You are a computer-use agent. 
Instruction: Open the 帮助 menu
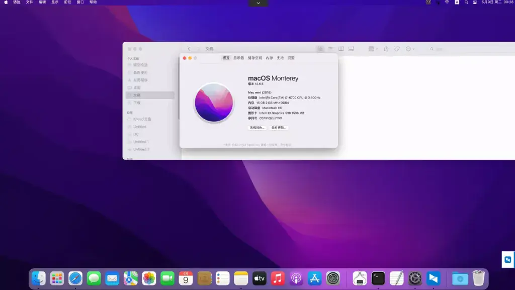93,2
